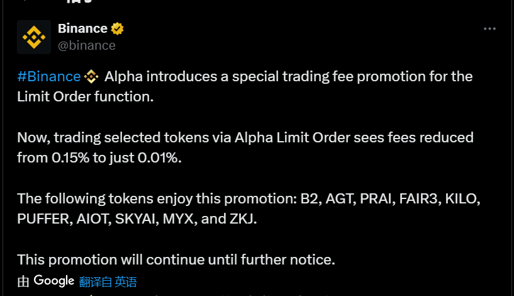Viewport: 514px width, 296px height.
Task: Open the @binance handle link
Action: (x=87, y=45)
